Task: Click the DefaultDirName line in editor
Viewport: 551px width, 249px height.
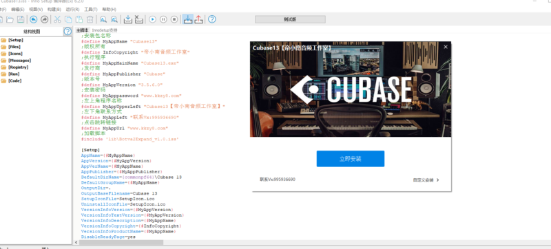Action: (132, 177)
